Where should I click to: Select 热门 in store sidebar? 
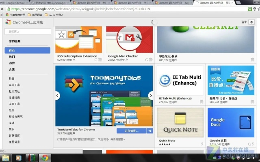coord(12,57)
